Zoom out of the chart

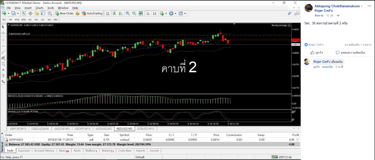tap(134, 13)
